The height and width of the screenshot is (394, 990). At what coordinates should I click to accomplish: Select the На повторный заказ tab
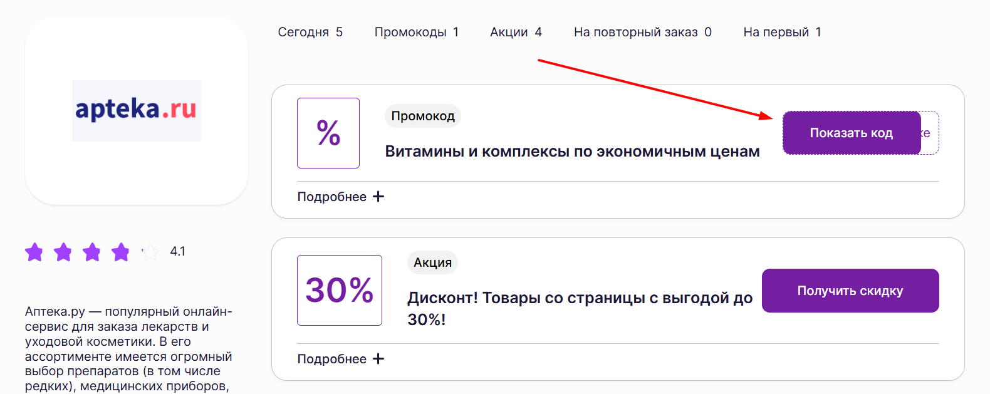[x=642, y=32]
